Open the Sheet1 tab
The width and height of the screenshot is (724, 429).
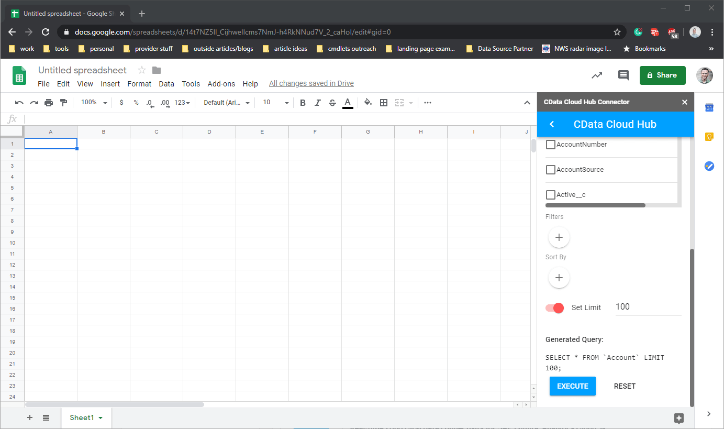point(86,417)
